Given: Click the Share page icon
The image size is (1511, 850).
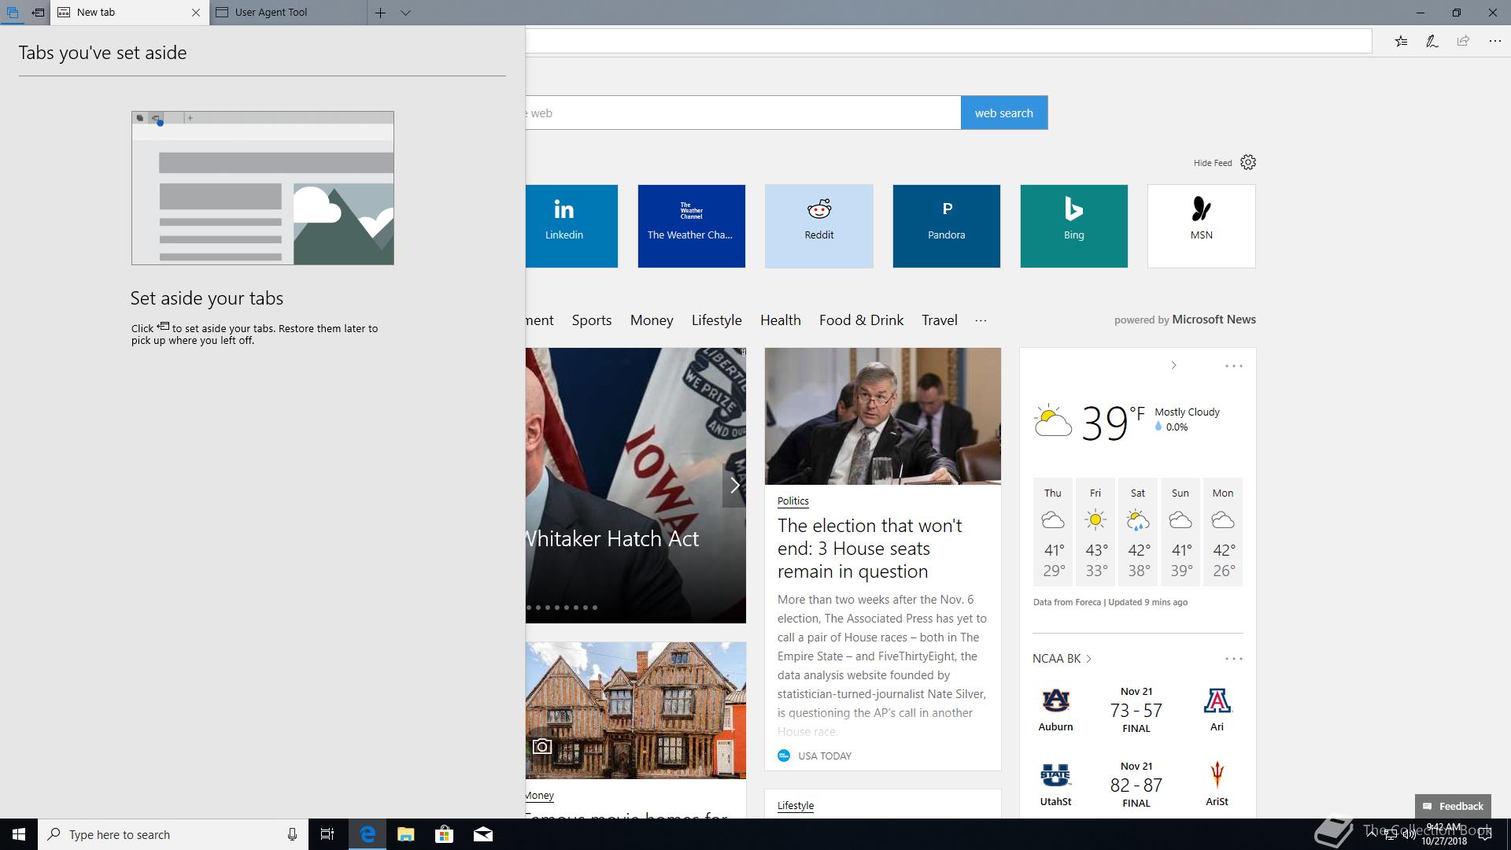Looking at the screenshot, I should (x=1463, y=41).
